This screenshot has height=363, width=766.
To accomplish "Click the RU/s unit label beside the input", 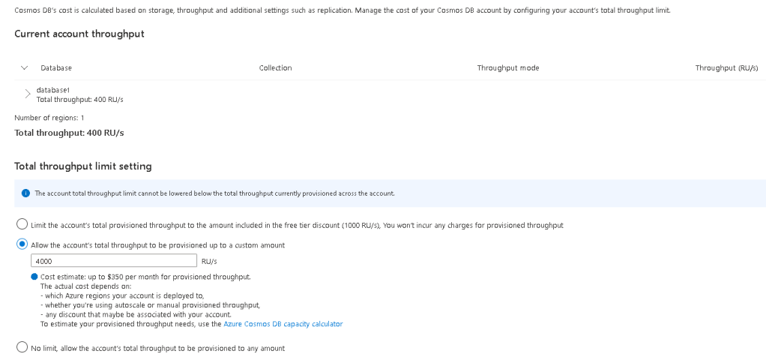I will pos(209,262).
